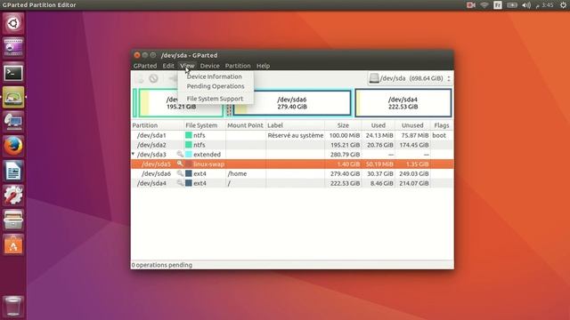570x320 pixels.
Task: Open the battery indicator menu
Action: point(512,5)
